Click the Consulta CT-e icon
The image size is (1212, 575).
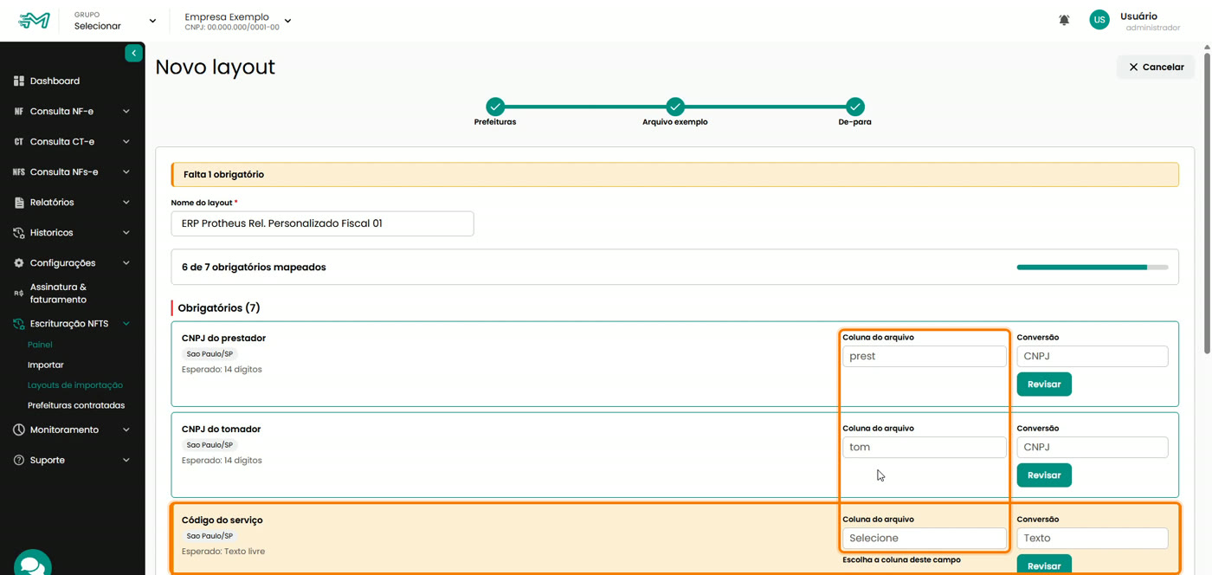tap(19, 142)
